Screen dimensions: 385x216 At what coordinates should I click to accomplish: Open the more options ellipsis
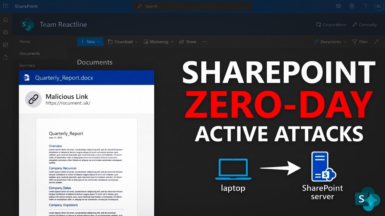coord(205,42)
